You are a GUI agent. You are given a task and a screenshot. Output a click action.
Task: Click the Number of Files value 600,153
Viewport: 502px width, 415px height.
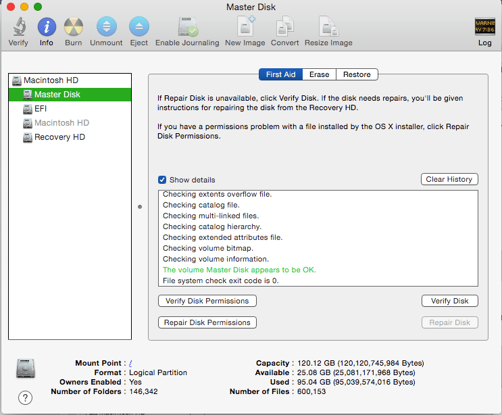pyautogui.click(x=311, y=391)
